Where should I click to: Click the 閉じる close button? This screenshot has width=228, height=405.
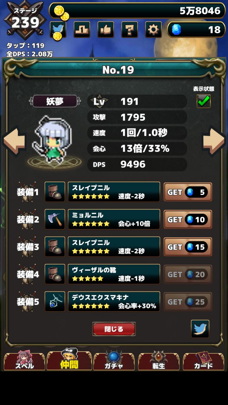[x=114, y=329]
